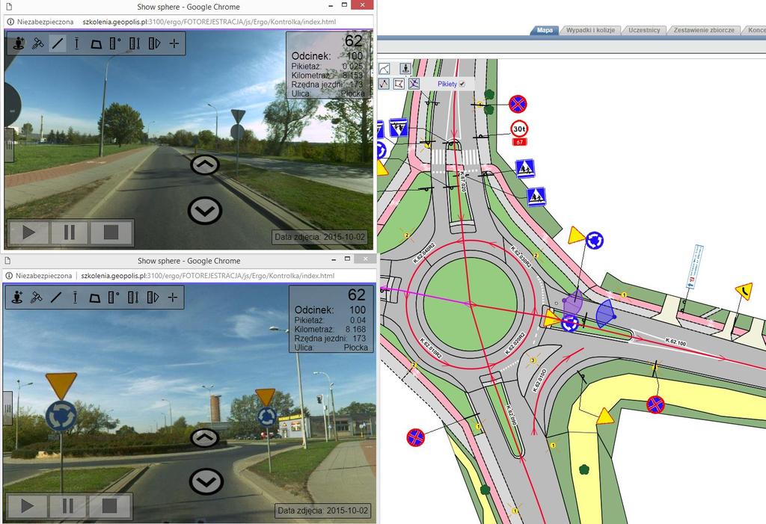Switch to the Mapa tab

coord(545,31)
